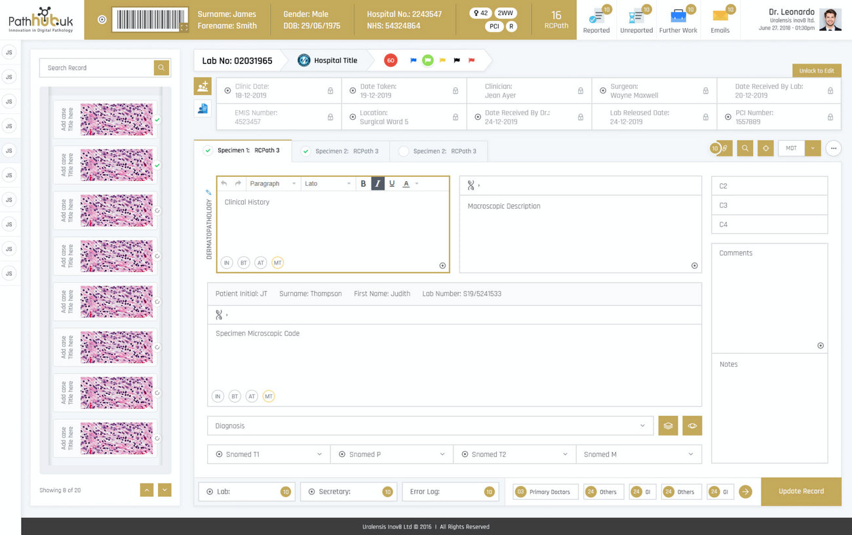Open the Further Work briefcase icon
This screenshot has width=852, height=535.
tap(678, 17)
